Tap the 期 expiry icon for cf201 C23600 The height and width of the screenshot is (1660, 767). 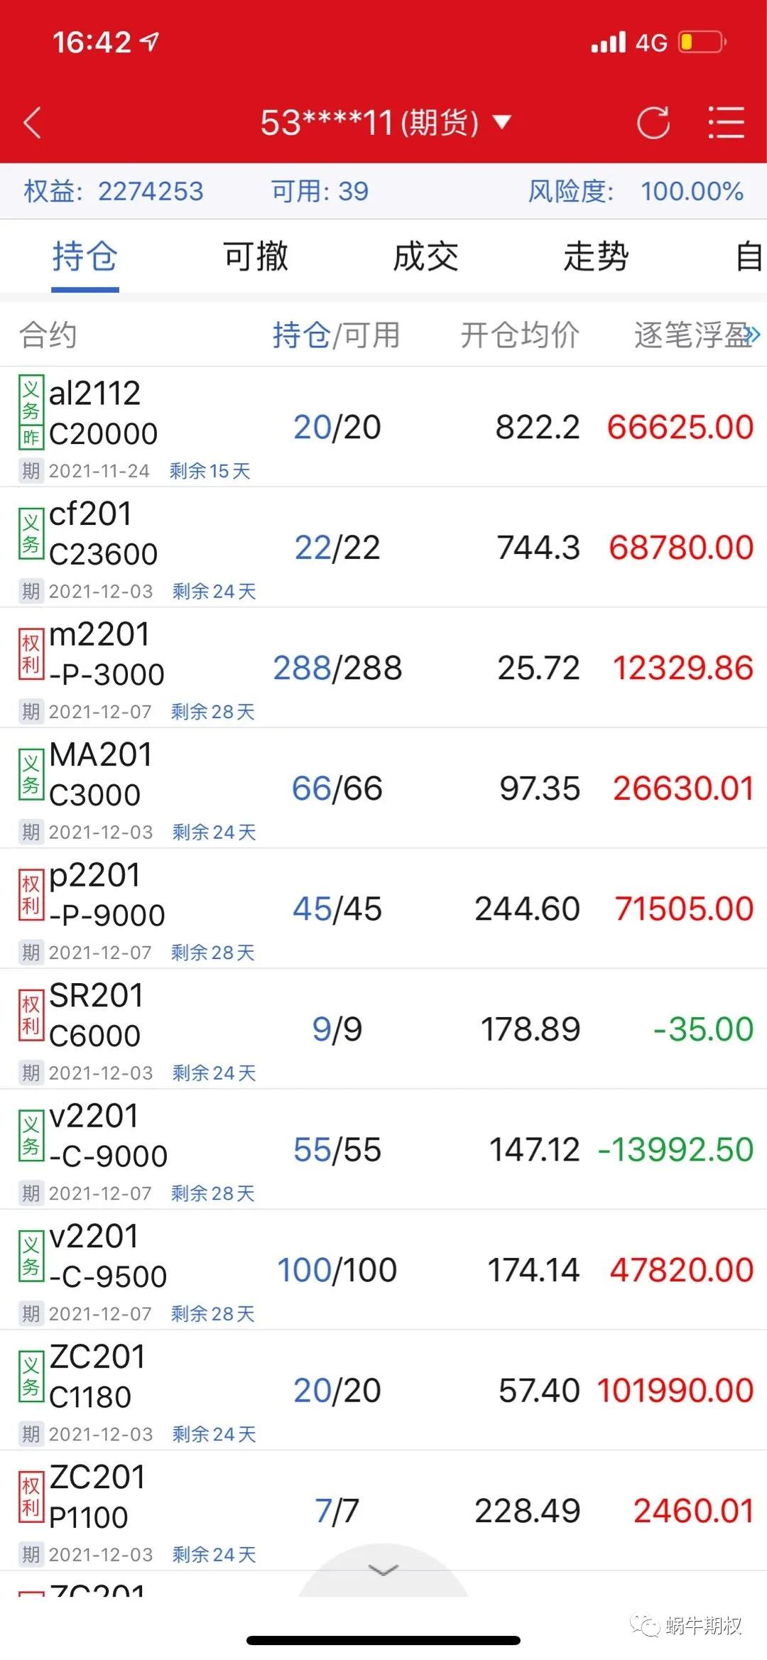coord(31,591)
